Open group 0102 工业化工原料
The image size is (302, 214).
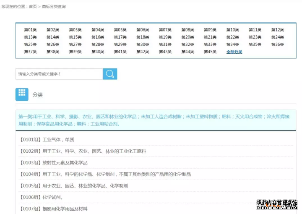pyautogui.click(x=82, y=151)
